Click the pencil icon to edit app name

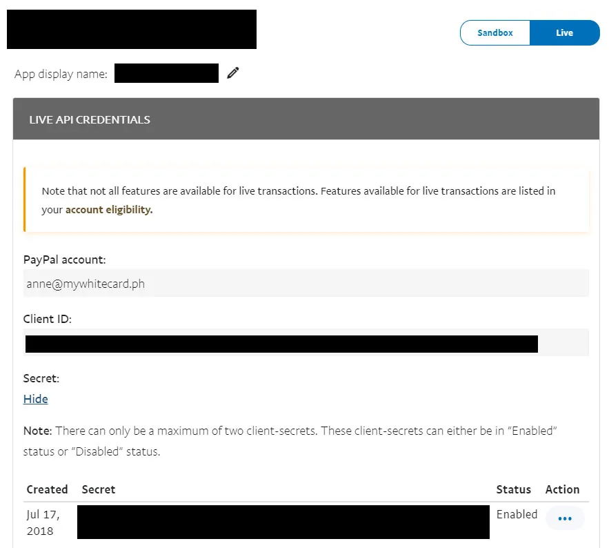pos(233,72)
